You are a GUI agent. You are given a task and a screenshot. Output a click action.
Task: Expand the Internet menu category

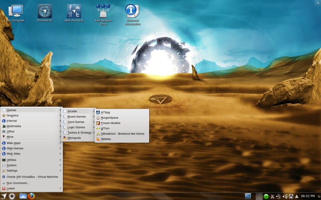(31, 121)
